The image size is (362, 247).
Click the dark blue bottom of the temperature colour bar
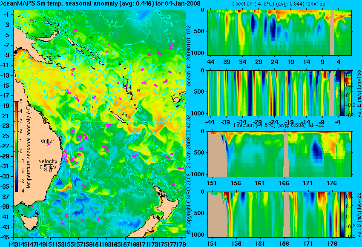coord(17,189)
